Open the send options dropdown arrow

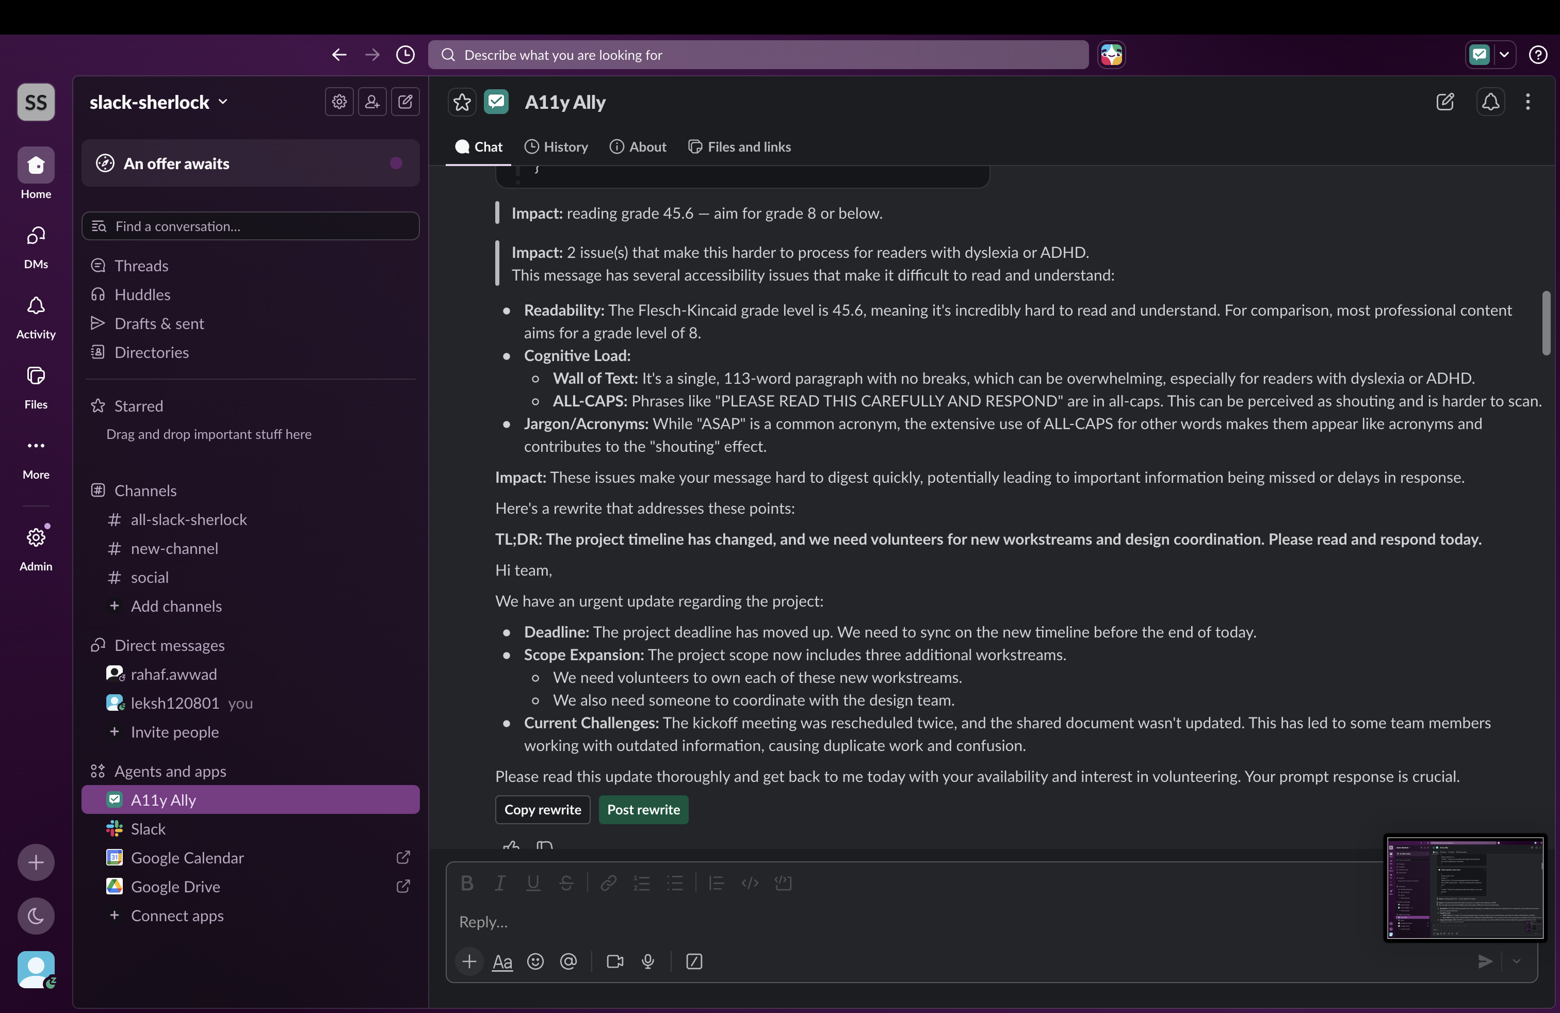tap(1517, 961)
